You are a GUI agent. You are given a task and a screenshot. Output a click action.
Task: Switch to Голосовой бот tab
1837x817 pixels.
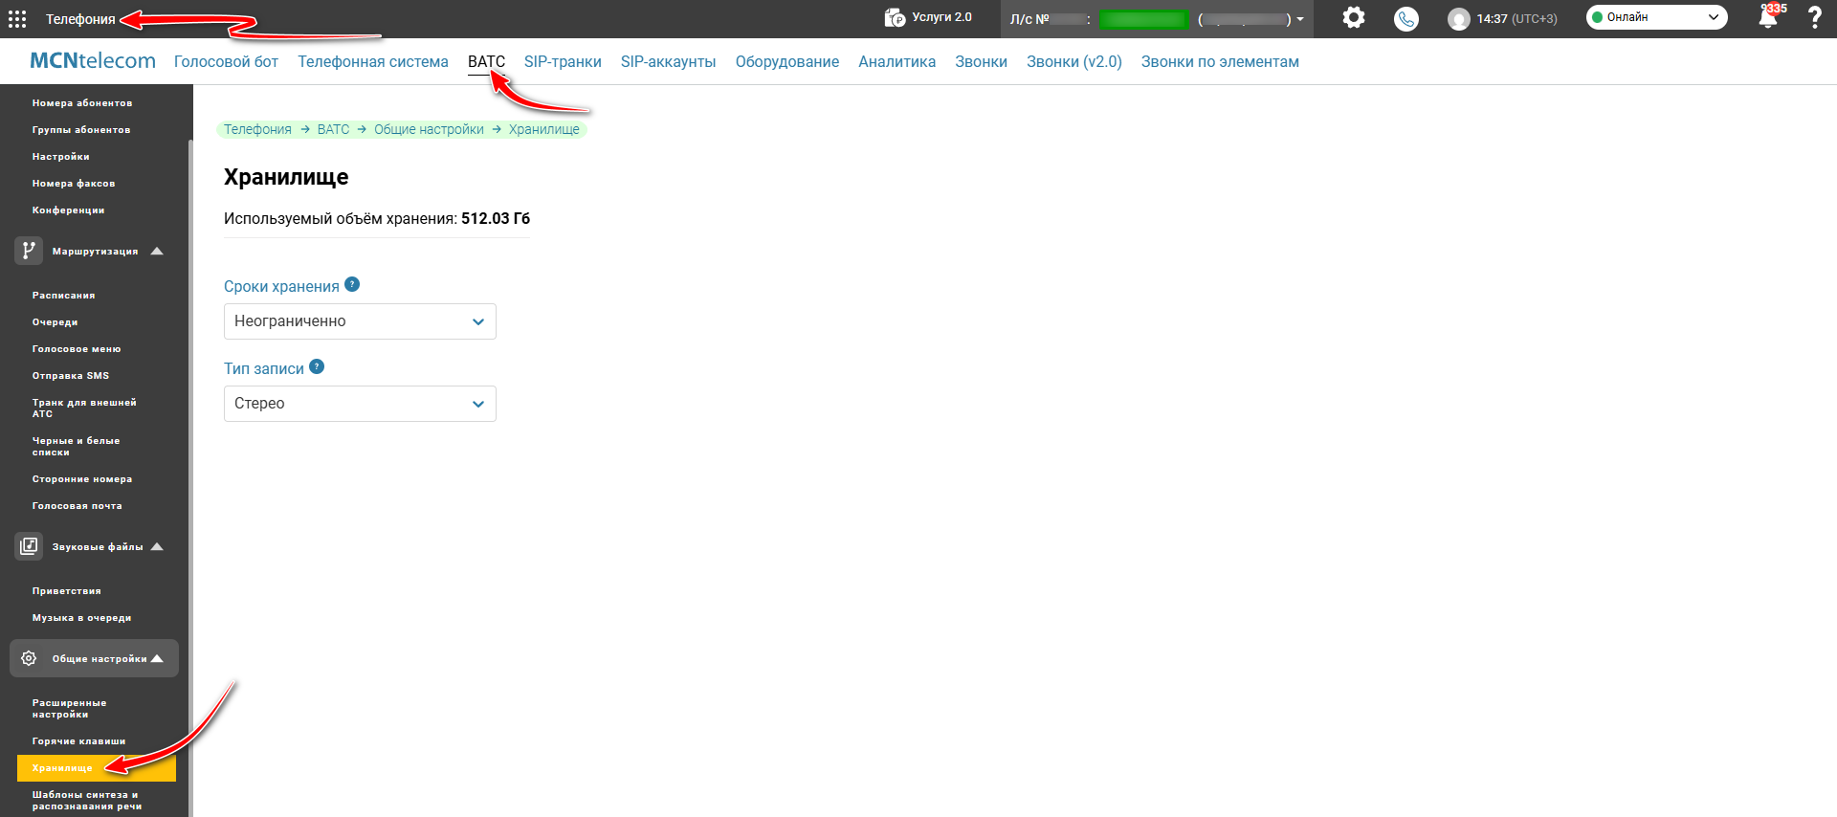tap(226, 61)
